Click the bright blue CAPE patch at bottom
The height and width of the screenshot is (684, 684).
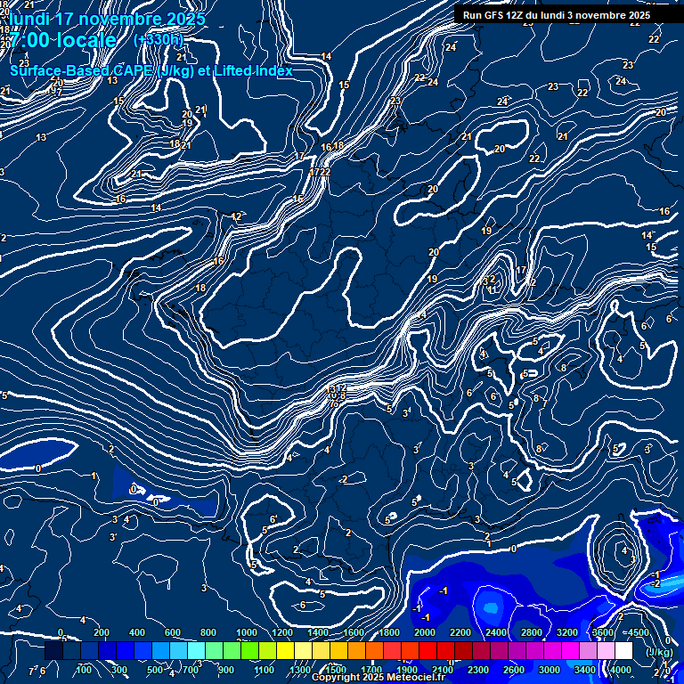coord(491,609)
